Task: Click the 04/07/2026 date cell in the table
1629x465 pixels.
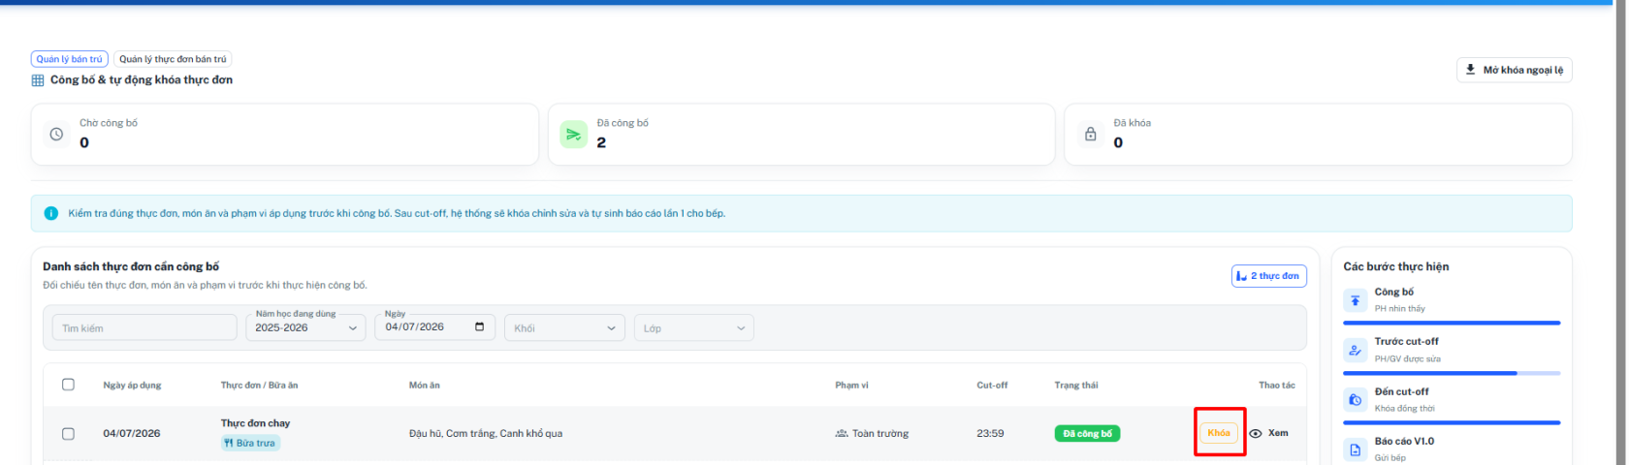Action: tap(131, 433)
